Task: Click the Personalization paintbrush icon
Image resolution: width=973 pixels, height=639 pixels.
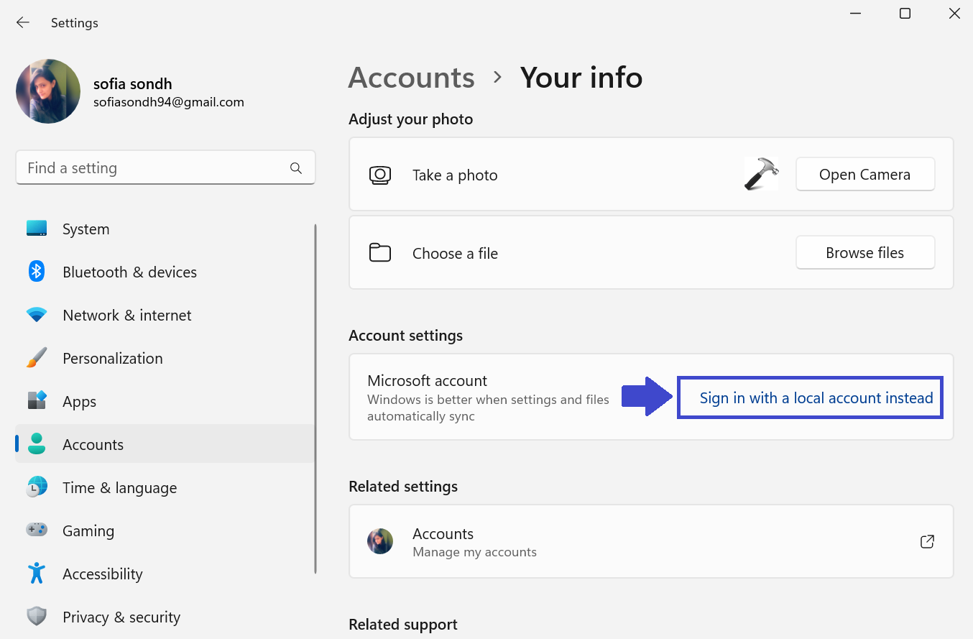Action: point(37,358)
